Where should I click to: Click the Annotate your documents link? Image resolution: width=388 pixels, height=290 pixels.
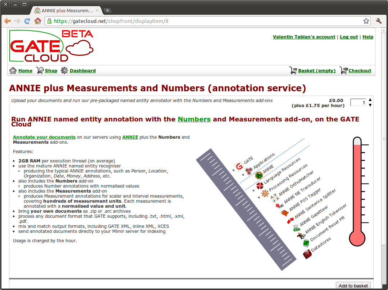(x=44, y=137)
